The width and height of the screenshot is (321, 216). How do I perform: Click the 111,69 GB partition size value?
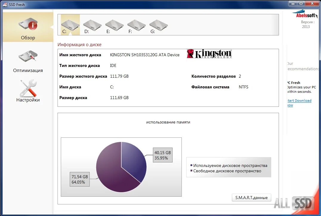click(119, 98)
